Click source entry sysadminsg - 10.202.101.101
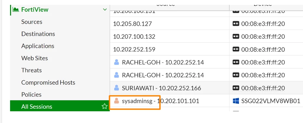 pyautogui.click(x=160, y=101)
